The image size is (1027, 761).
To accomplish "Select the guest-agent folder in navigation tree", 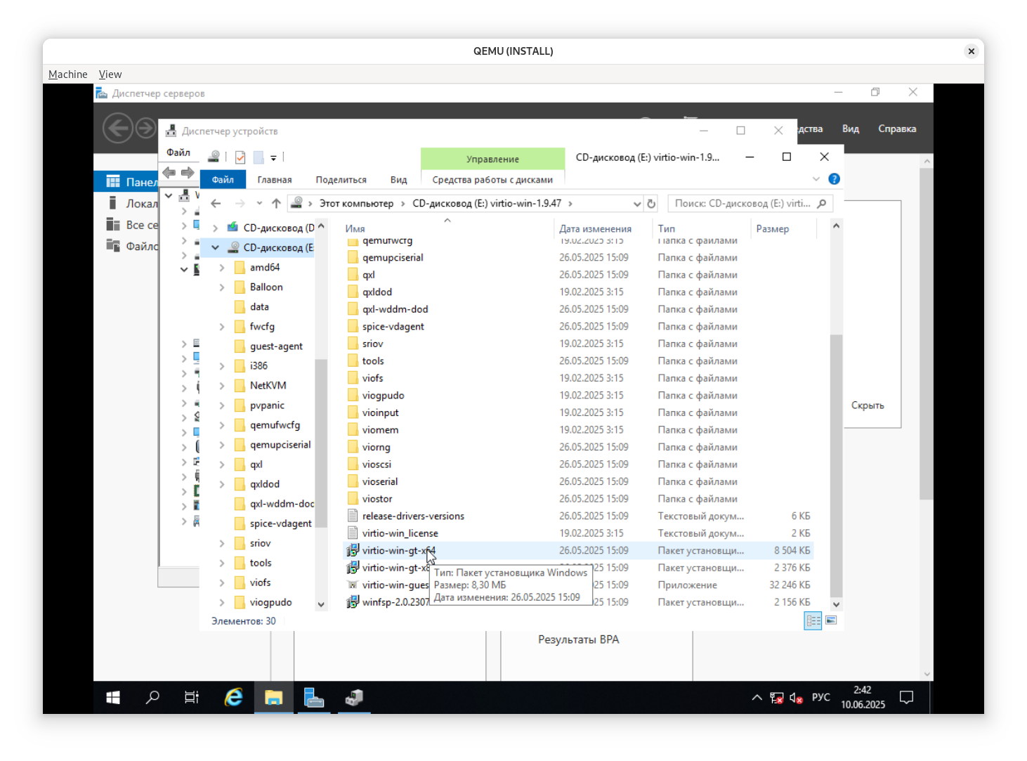I will point(276,346).
